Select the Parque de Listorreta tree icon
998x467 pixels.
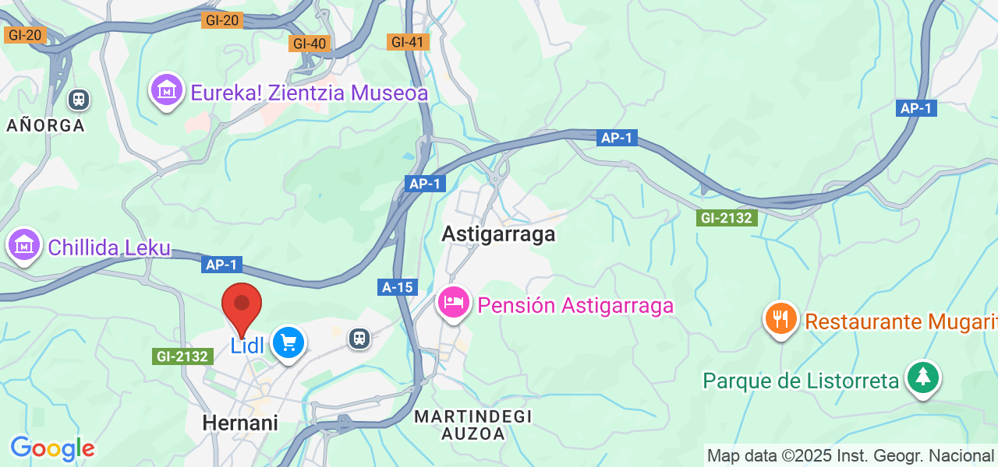click(x=923, y=378)
